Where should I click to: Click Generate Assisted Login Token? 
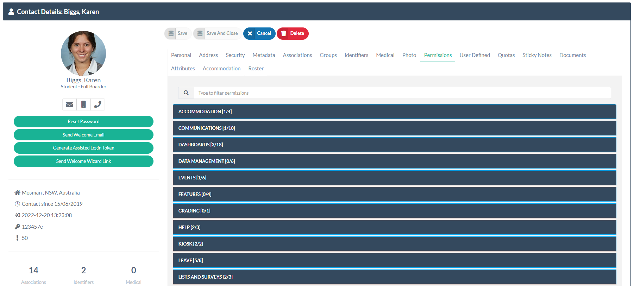(x=83, y=148)
